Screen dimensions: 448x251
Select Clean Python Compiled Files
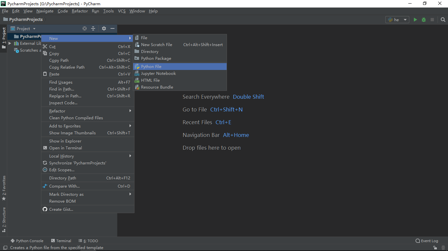click(88, 118)
